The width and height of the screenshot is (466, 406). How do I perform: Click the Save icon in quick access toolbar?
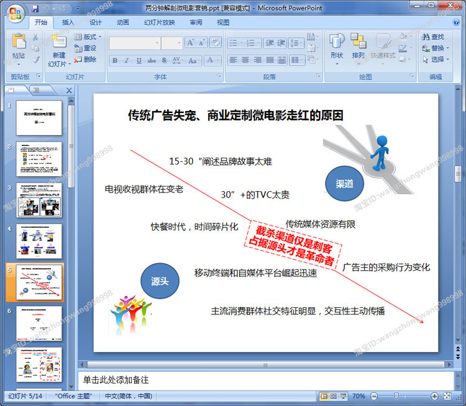[35, 9]
